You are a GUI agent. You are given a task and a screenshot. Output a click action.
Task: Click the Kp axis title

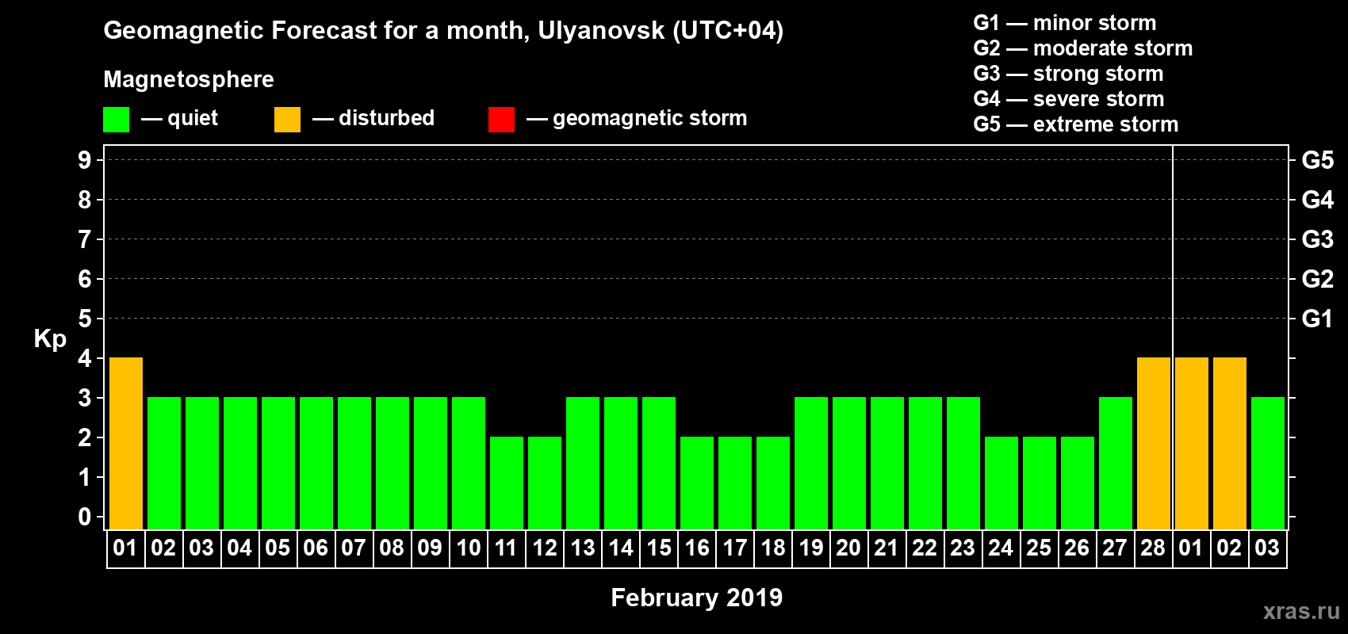click(50, 339)
